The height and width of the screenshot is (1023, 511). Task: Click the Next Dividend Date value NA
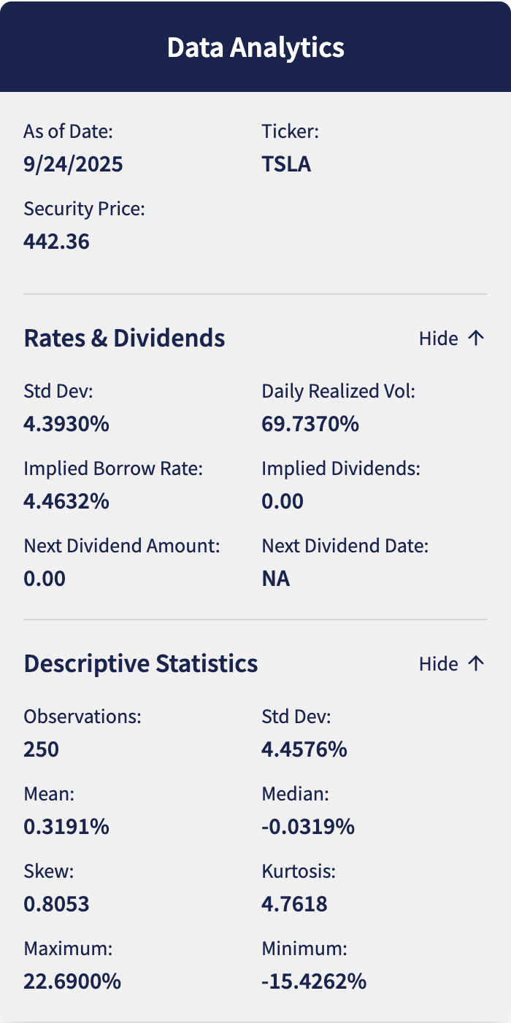tap(275, 579)
